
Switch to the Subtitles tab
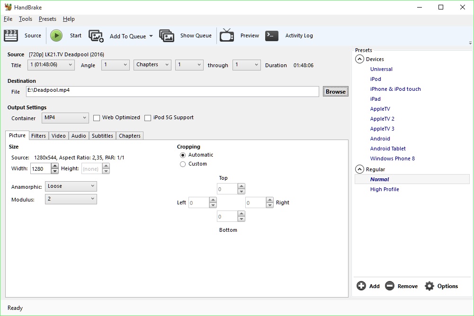(x=102, y=136)
